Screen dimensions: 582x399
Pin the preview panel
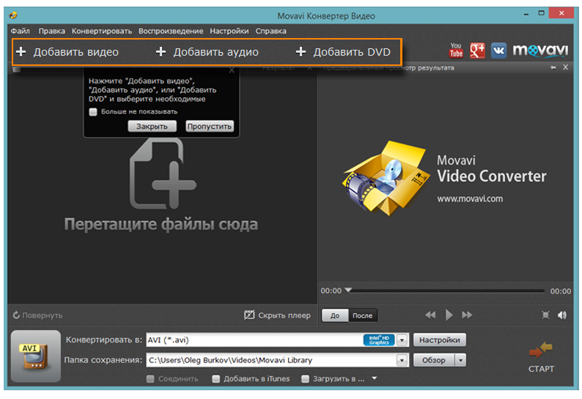click(x=553, y=67)
